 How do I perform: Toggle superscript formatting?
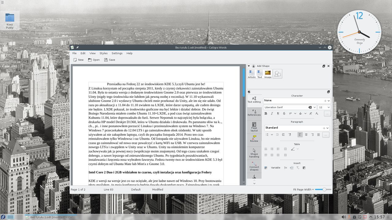pos(311,113)
